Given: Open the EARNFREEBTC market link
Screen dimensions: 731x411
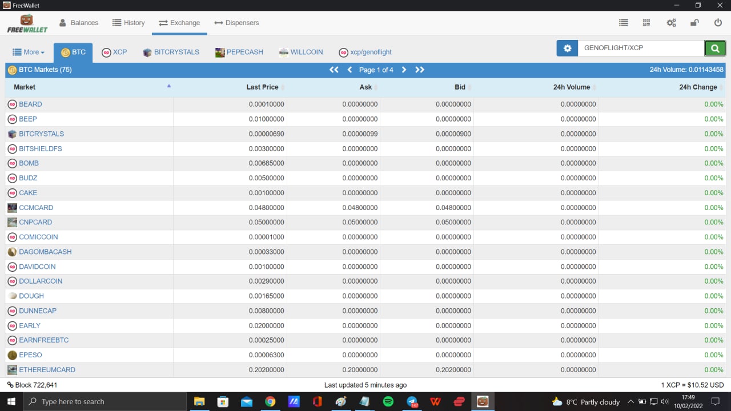Looking at the screenshot, I should [x=44, y=340].
